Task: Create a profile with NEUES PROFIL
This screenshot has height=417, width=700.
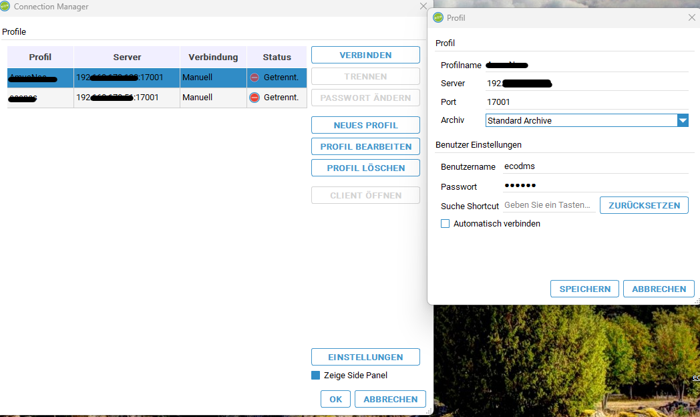Action: 365,125
